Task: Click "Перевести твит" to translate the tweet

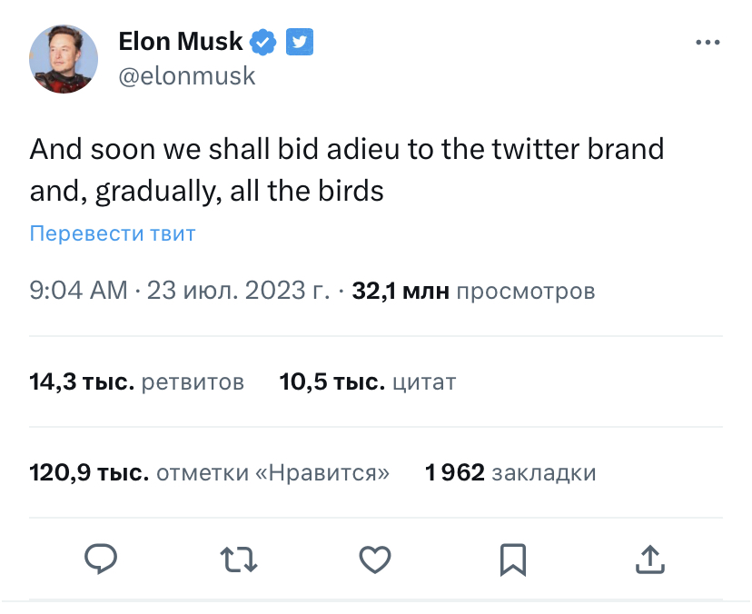Action: click(113, 233)
